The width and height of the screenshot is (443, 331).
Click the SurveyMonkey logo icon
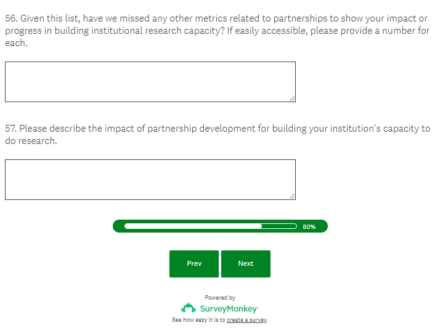188,308
